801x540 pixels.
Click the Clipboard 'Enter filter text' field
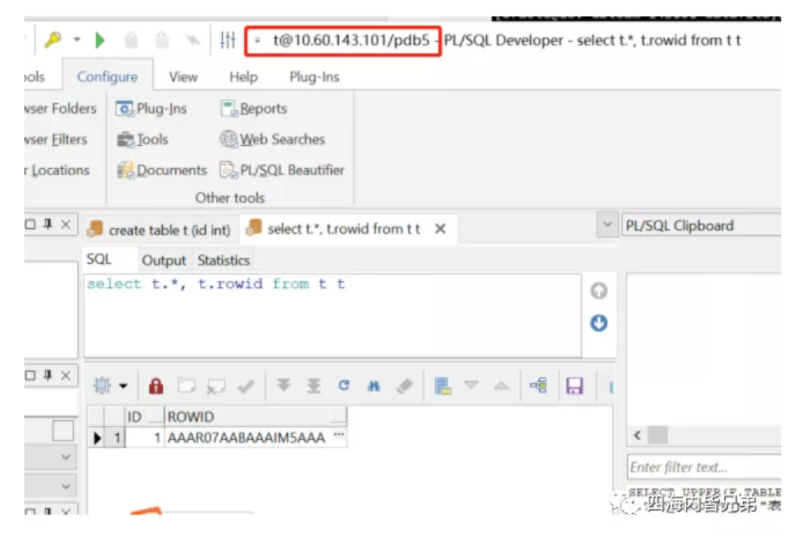(705, 467)
